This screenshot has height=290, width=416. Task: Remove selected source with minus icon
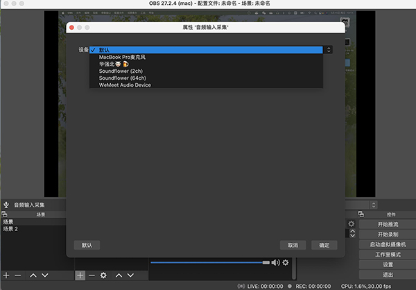92,275
